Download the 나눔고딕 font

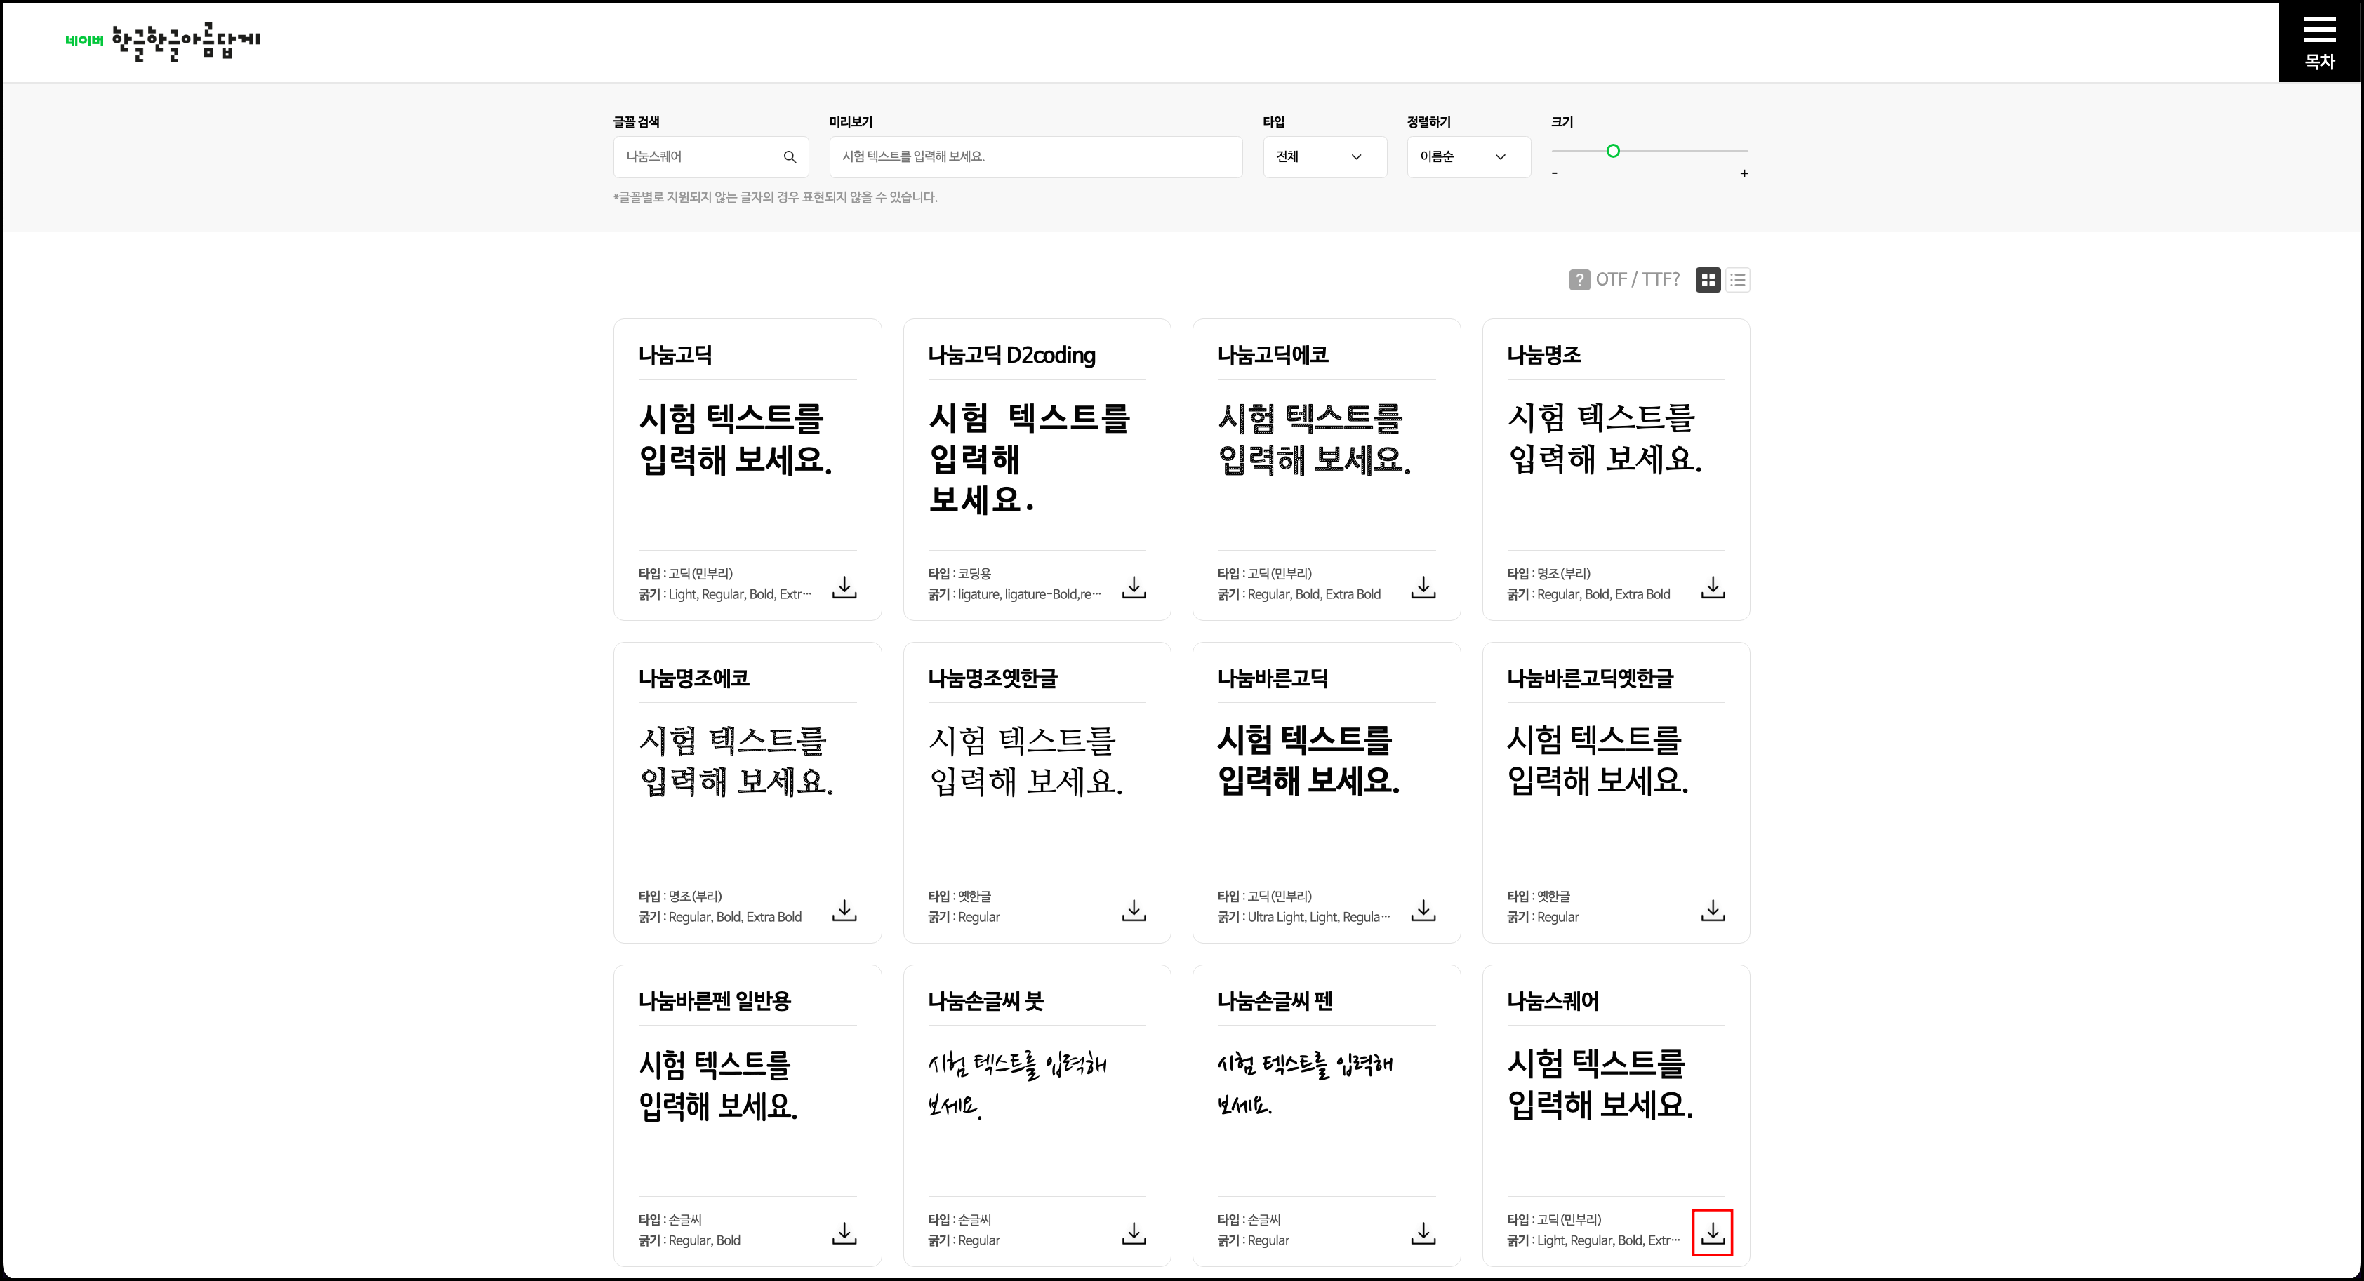[844, 587]
